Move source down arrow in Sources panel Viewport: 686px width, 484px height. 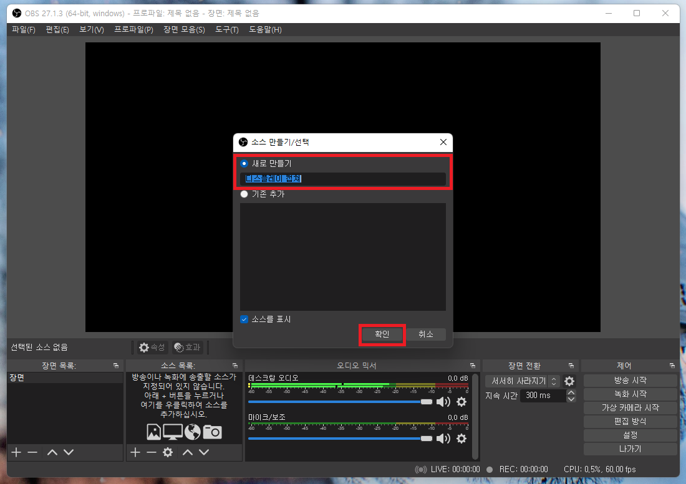point(204,452)
